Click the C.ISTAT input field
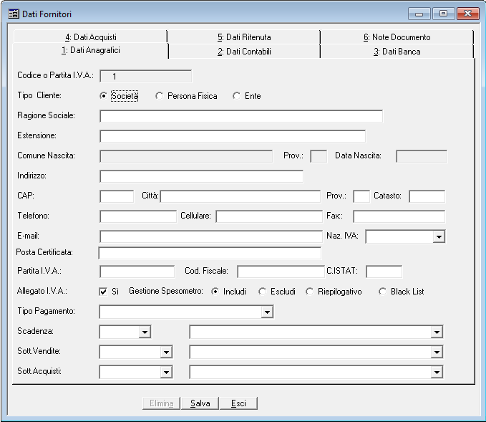 [x=384, y=272]
